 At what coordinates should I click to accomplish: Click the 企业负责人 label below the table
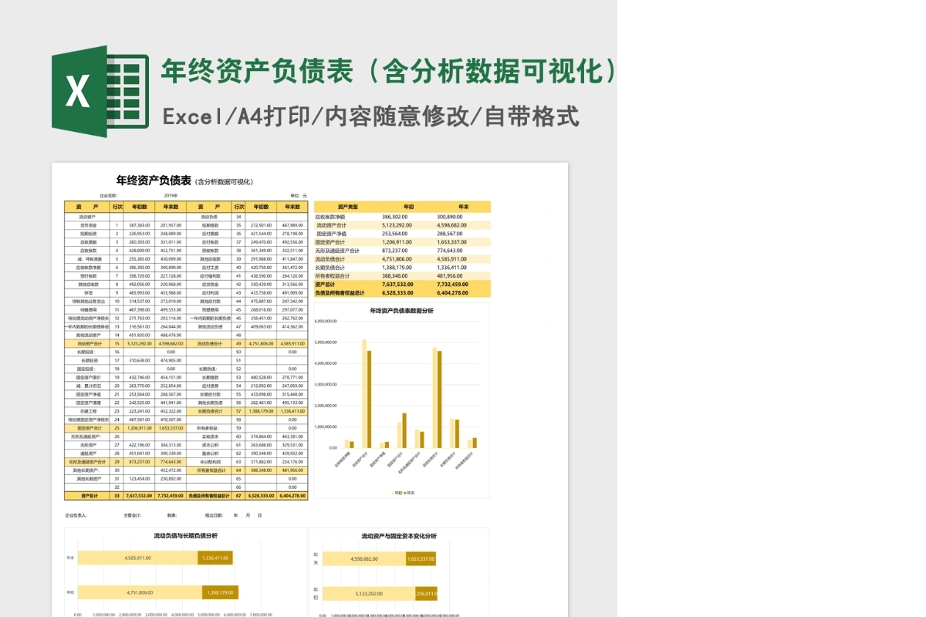click(76, 514)
